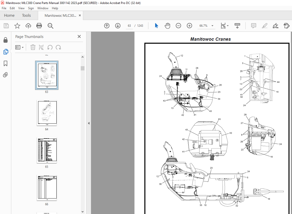The image size is (292, 214).
Task: Activate the Hand pan tool
Action: pos(167,26)
